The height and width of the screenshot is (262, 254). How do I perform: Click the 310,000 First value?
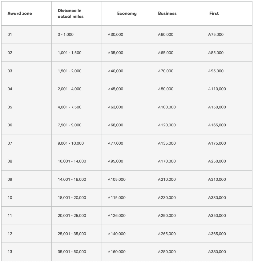217,180
